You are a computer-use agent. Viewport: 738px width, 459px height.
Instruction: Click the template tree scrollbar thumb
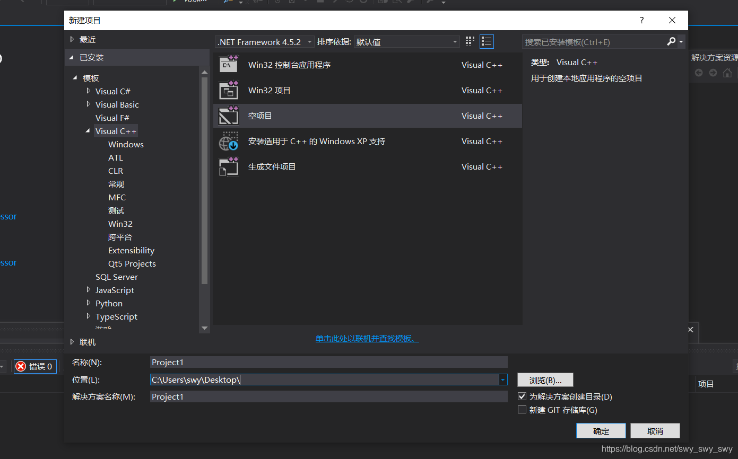click(205, 180)
